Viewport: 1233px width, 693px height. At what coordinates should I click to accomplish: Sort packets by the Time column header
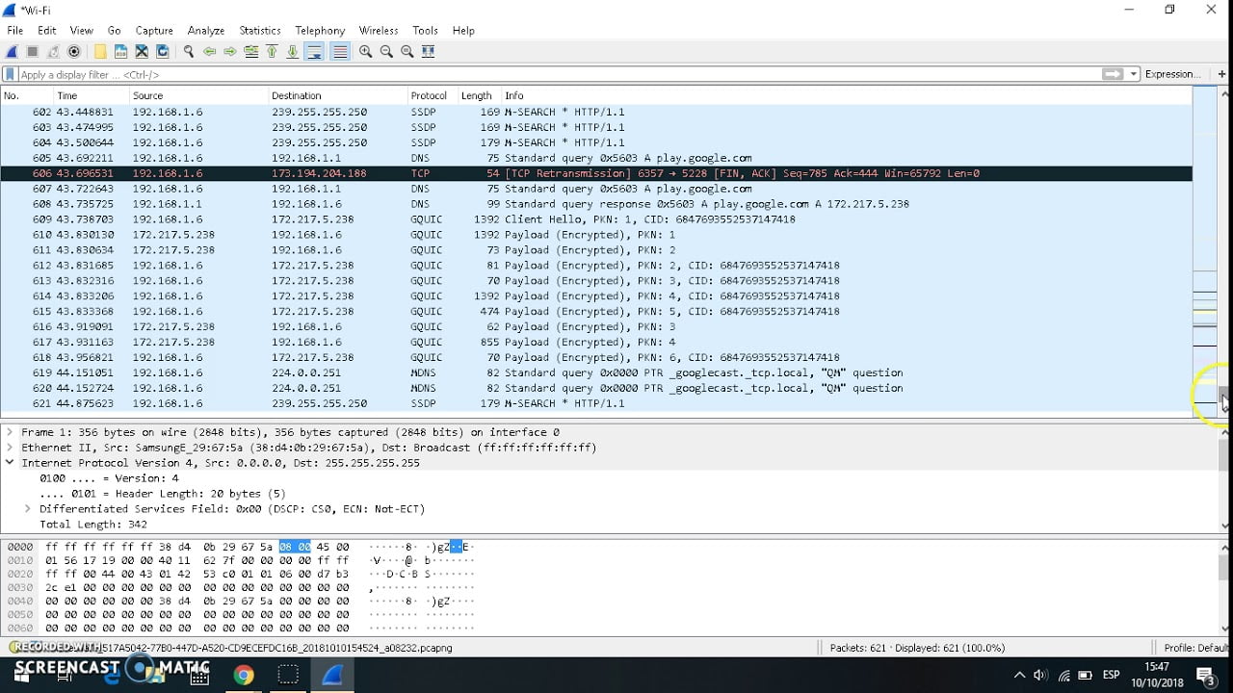tap(92, 95)
